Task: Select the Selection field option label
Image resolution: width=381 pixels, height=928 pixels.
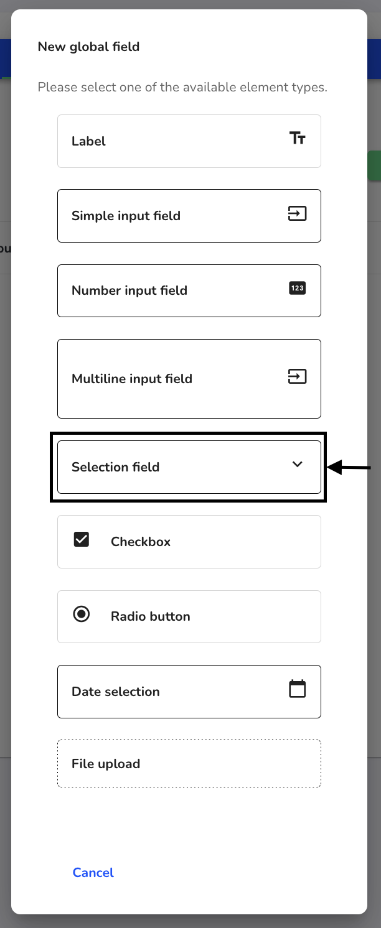Action: pyautogui.click(x=116, y=467)
